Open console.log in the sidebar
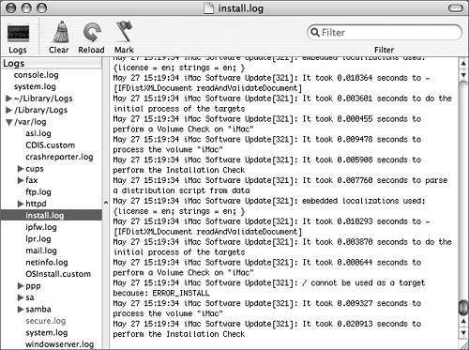The image size is (469, 350). click(x=36, y=75)
